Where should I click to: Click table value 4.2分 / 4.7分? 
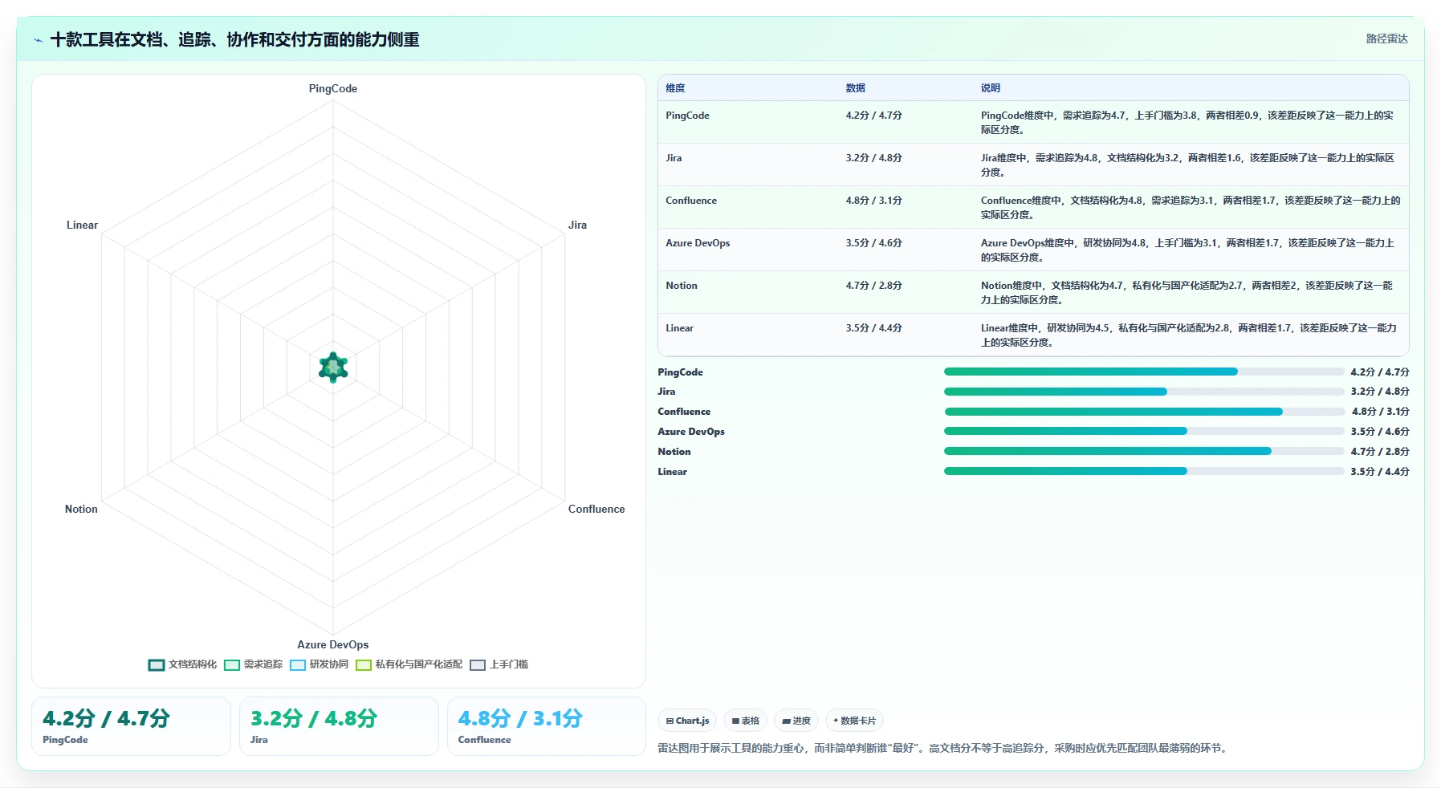point(873,116)
